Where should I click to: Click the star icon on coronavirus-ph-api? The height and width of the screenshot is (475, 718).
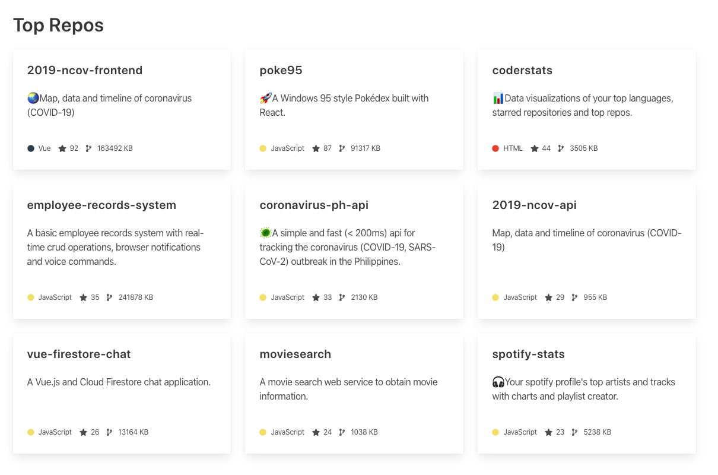(x=315, y=297)
